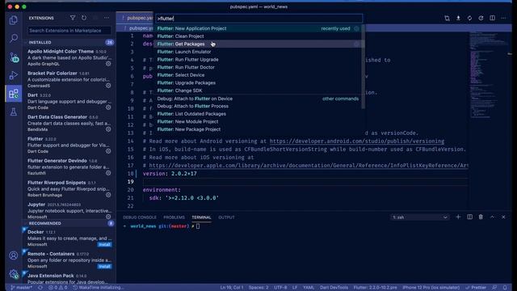Image resolution: width=517 pixels, height=291 pixels.
Task: Select iPhone 12 Pro simulator device
Action: point(431,288)
